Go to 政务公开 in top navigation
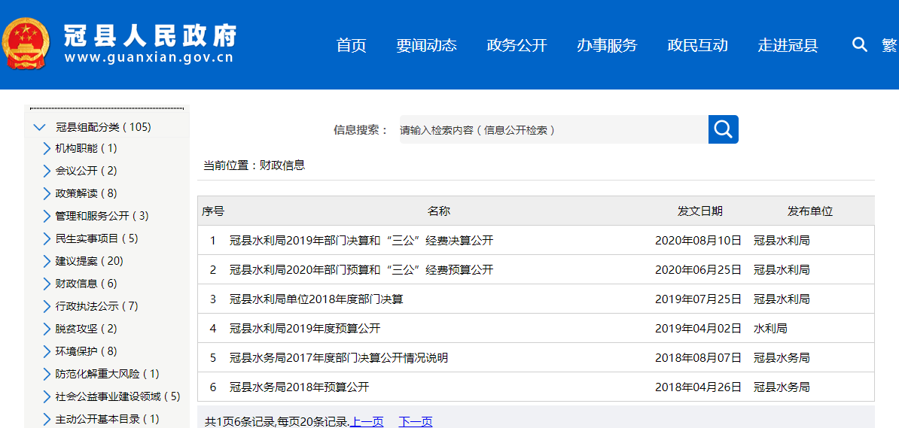899x428 pixels. (x=517, y=45)
